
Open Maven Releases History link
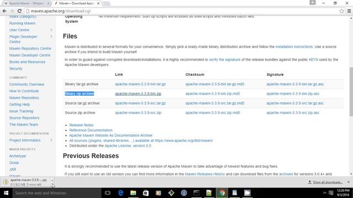coord(205,174)
